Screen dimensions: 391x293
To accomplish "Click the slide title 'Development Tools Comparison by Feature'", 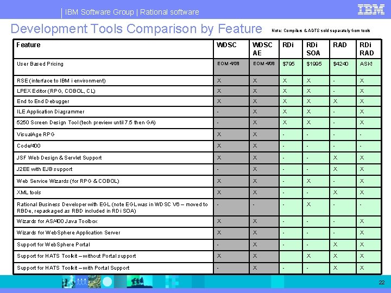I will point(136,29).
